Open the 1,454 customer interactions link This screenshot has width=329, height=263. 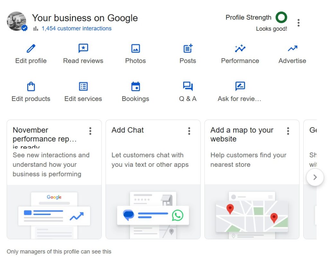(x=76, y=29)
